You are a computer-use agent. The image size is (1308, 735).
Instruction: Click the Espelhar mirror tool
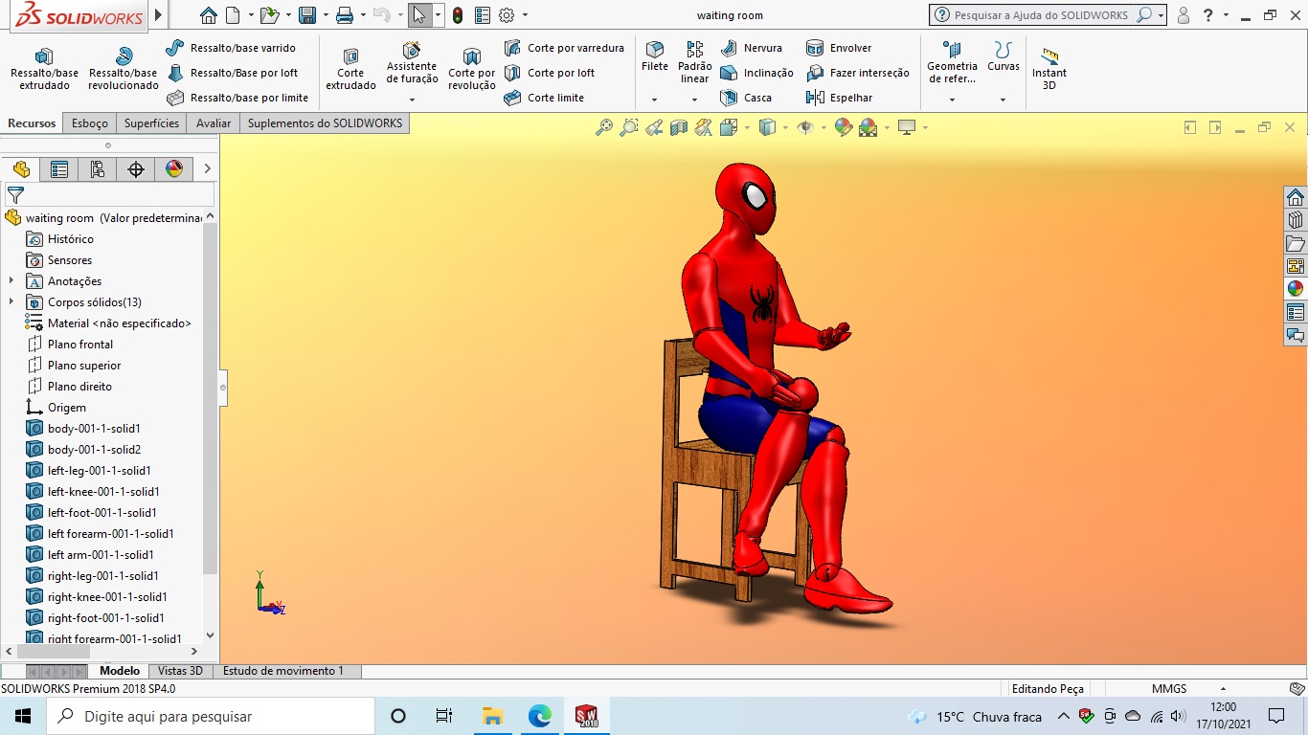click(840, 98)
